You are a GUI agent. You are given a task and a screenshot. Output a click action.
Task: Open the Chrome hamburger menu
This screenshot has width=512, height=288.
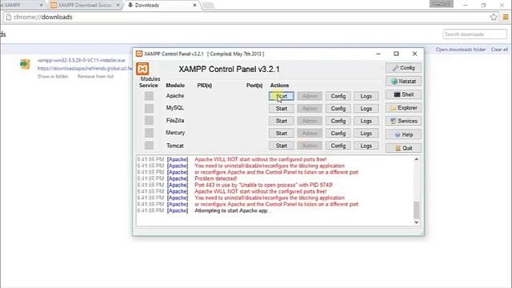click(506, 17)
